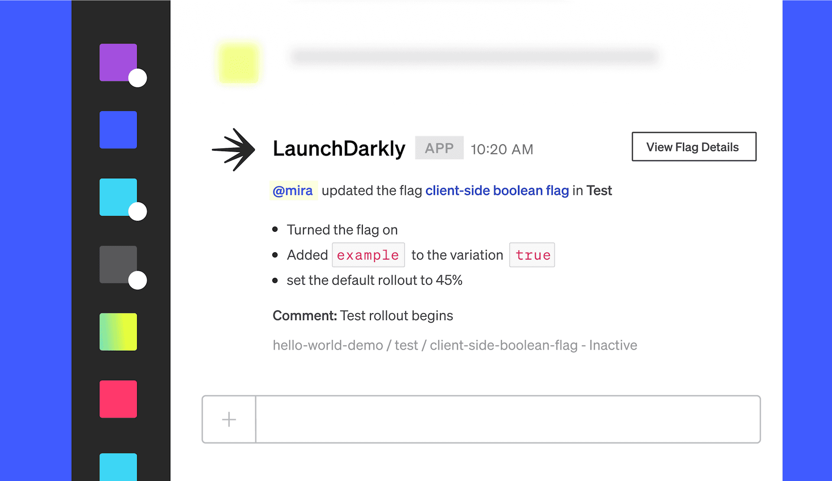Viewport: 832px width, 481px height.
Task: Click the View Flag Details button
Action: (693, 147)
